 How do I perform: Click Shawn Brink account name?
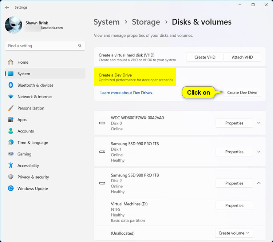(x=37, y=23)
